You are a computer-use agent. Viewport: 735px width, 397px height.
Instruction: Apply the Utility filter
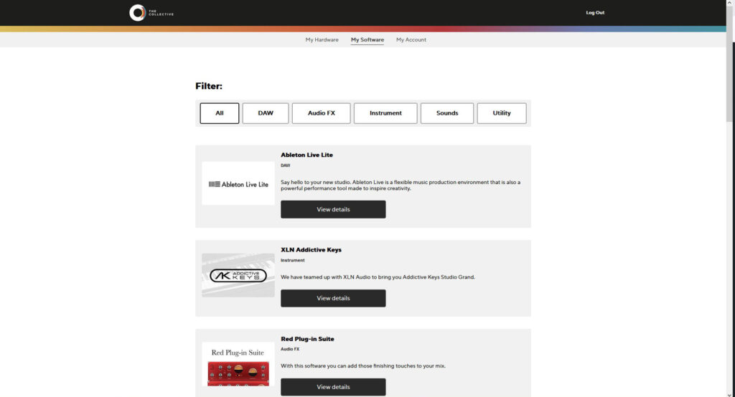point(502,113)
